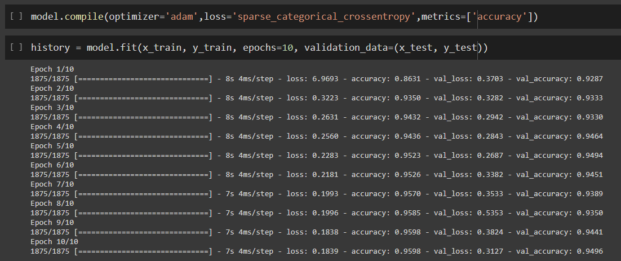Click the "Epoch 3/10" output line
The width and height of the screenshot is (621, 261).
tap(52, 108)
